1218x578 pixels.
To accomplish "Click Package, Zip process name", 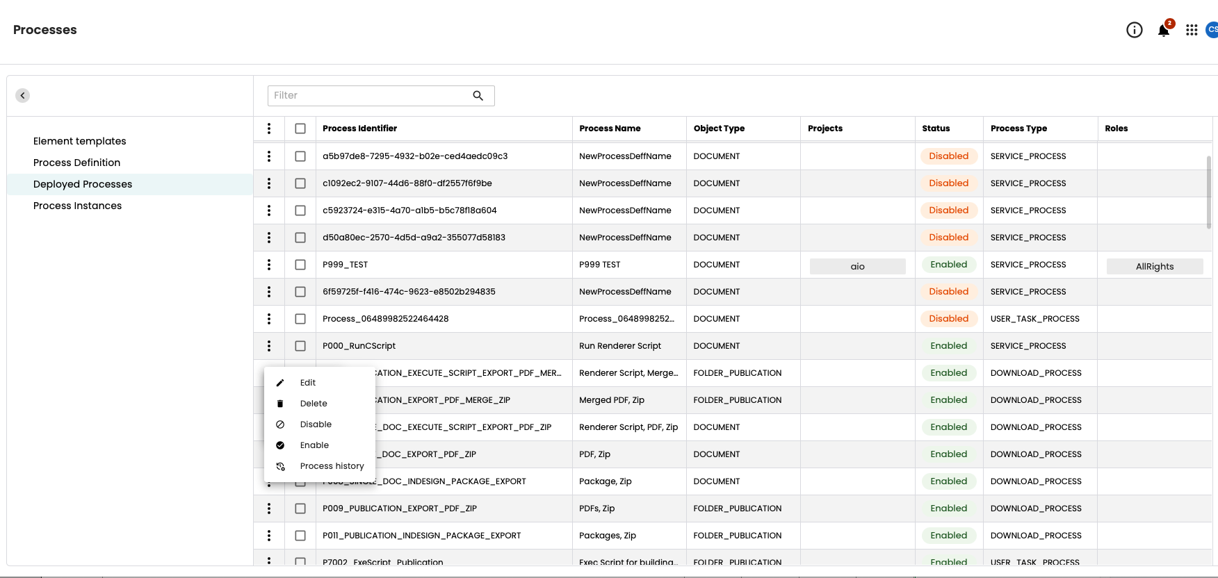I will pos(606,481).
